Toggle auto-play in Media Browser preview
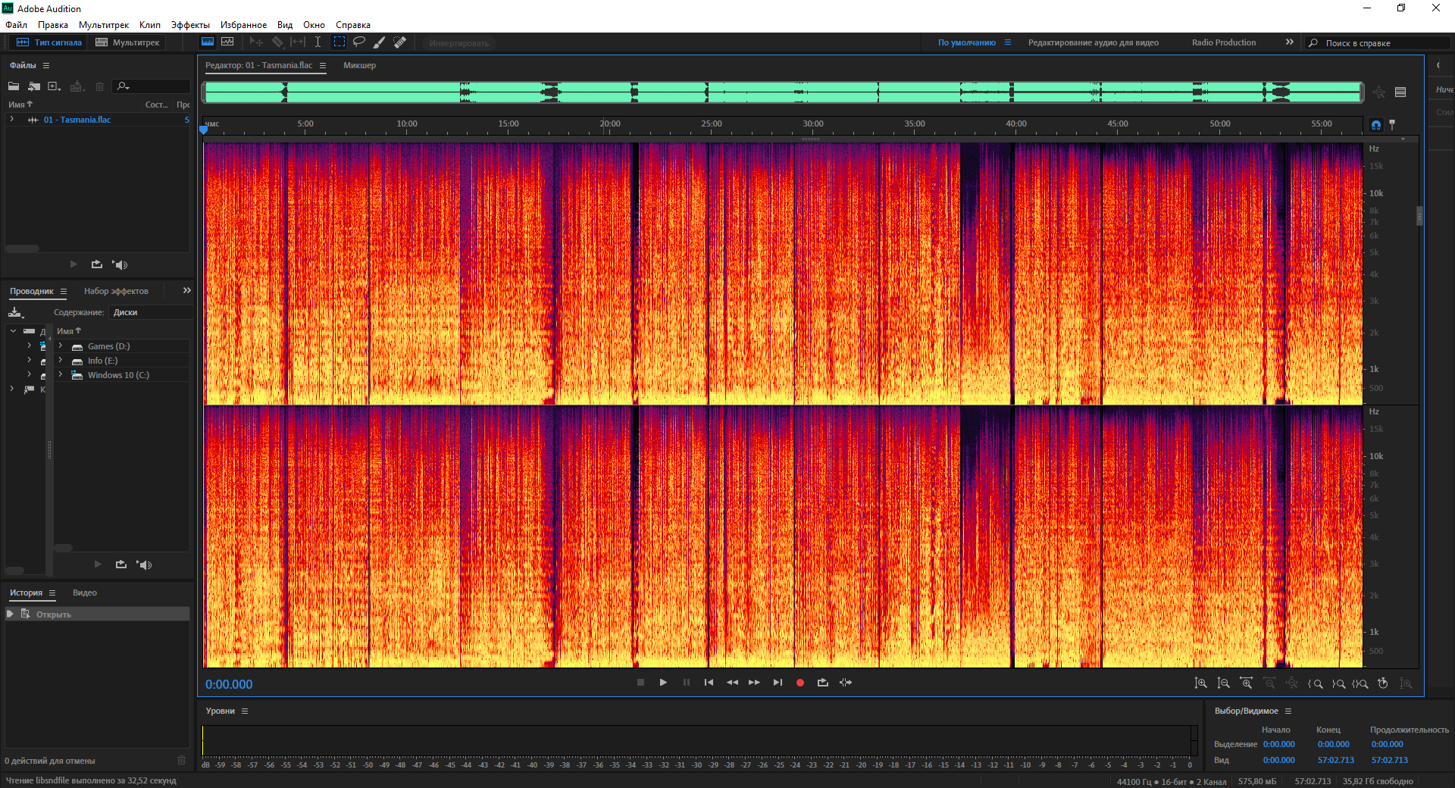Screen dimensions: 1455x788 [x=144, y=564]
